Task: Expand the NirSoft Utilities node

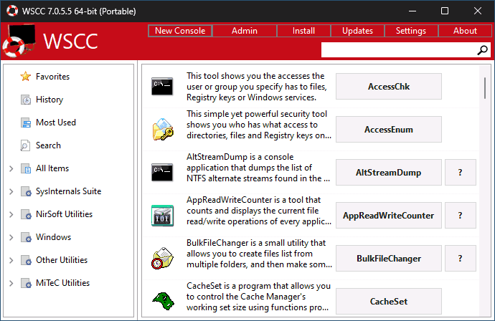Action: pos(11,214)
